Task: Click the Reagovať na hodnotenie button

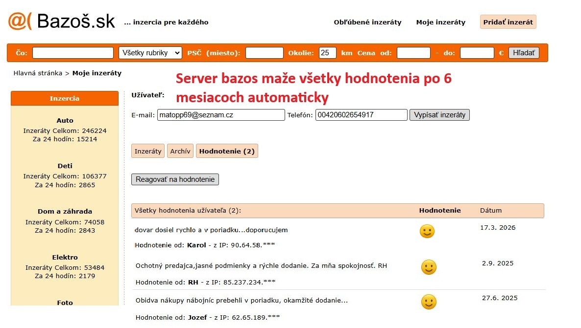Action: [175, 179]
